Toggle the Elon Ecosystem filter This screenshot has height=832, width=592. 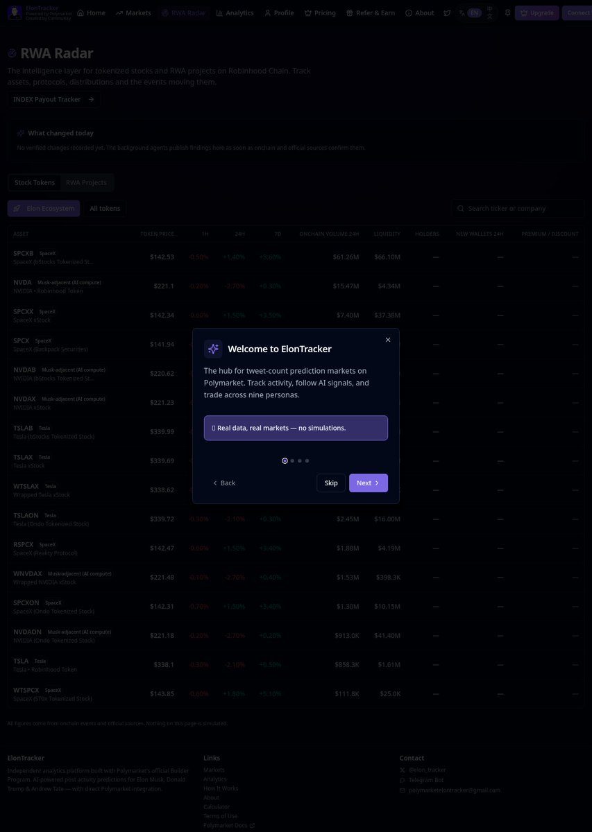coord(44,209)
